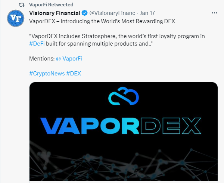The image size is (224, 183).
Task: Click the solid VAPOR wordmark in image
Action: point(90,126)
